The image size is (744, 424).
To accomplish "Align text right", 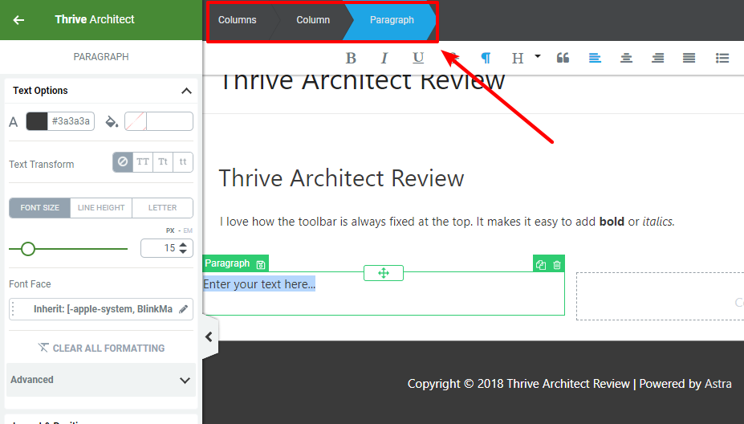I will tap(657, 58).
